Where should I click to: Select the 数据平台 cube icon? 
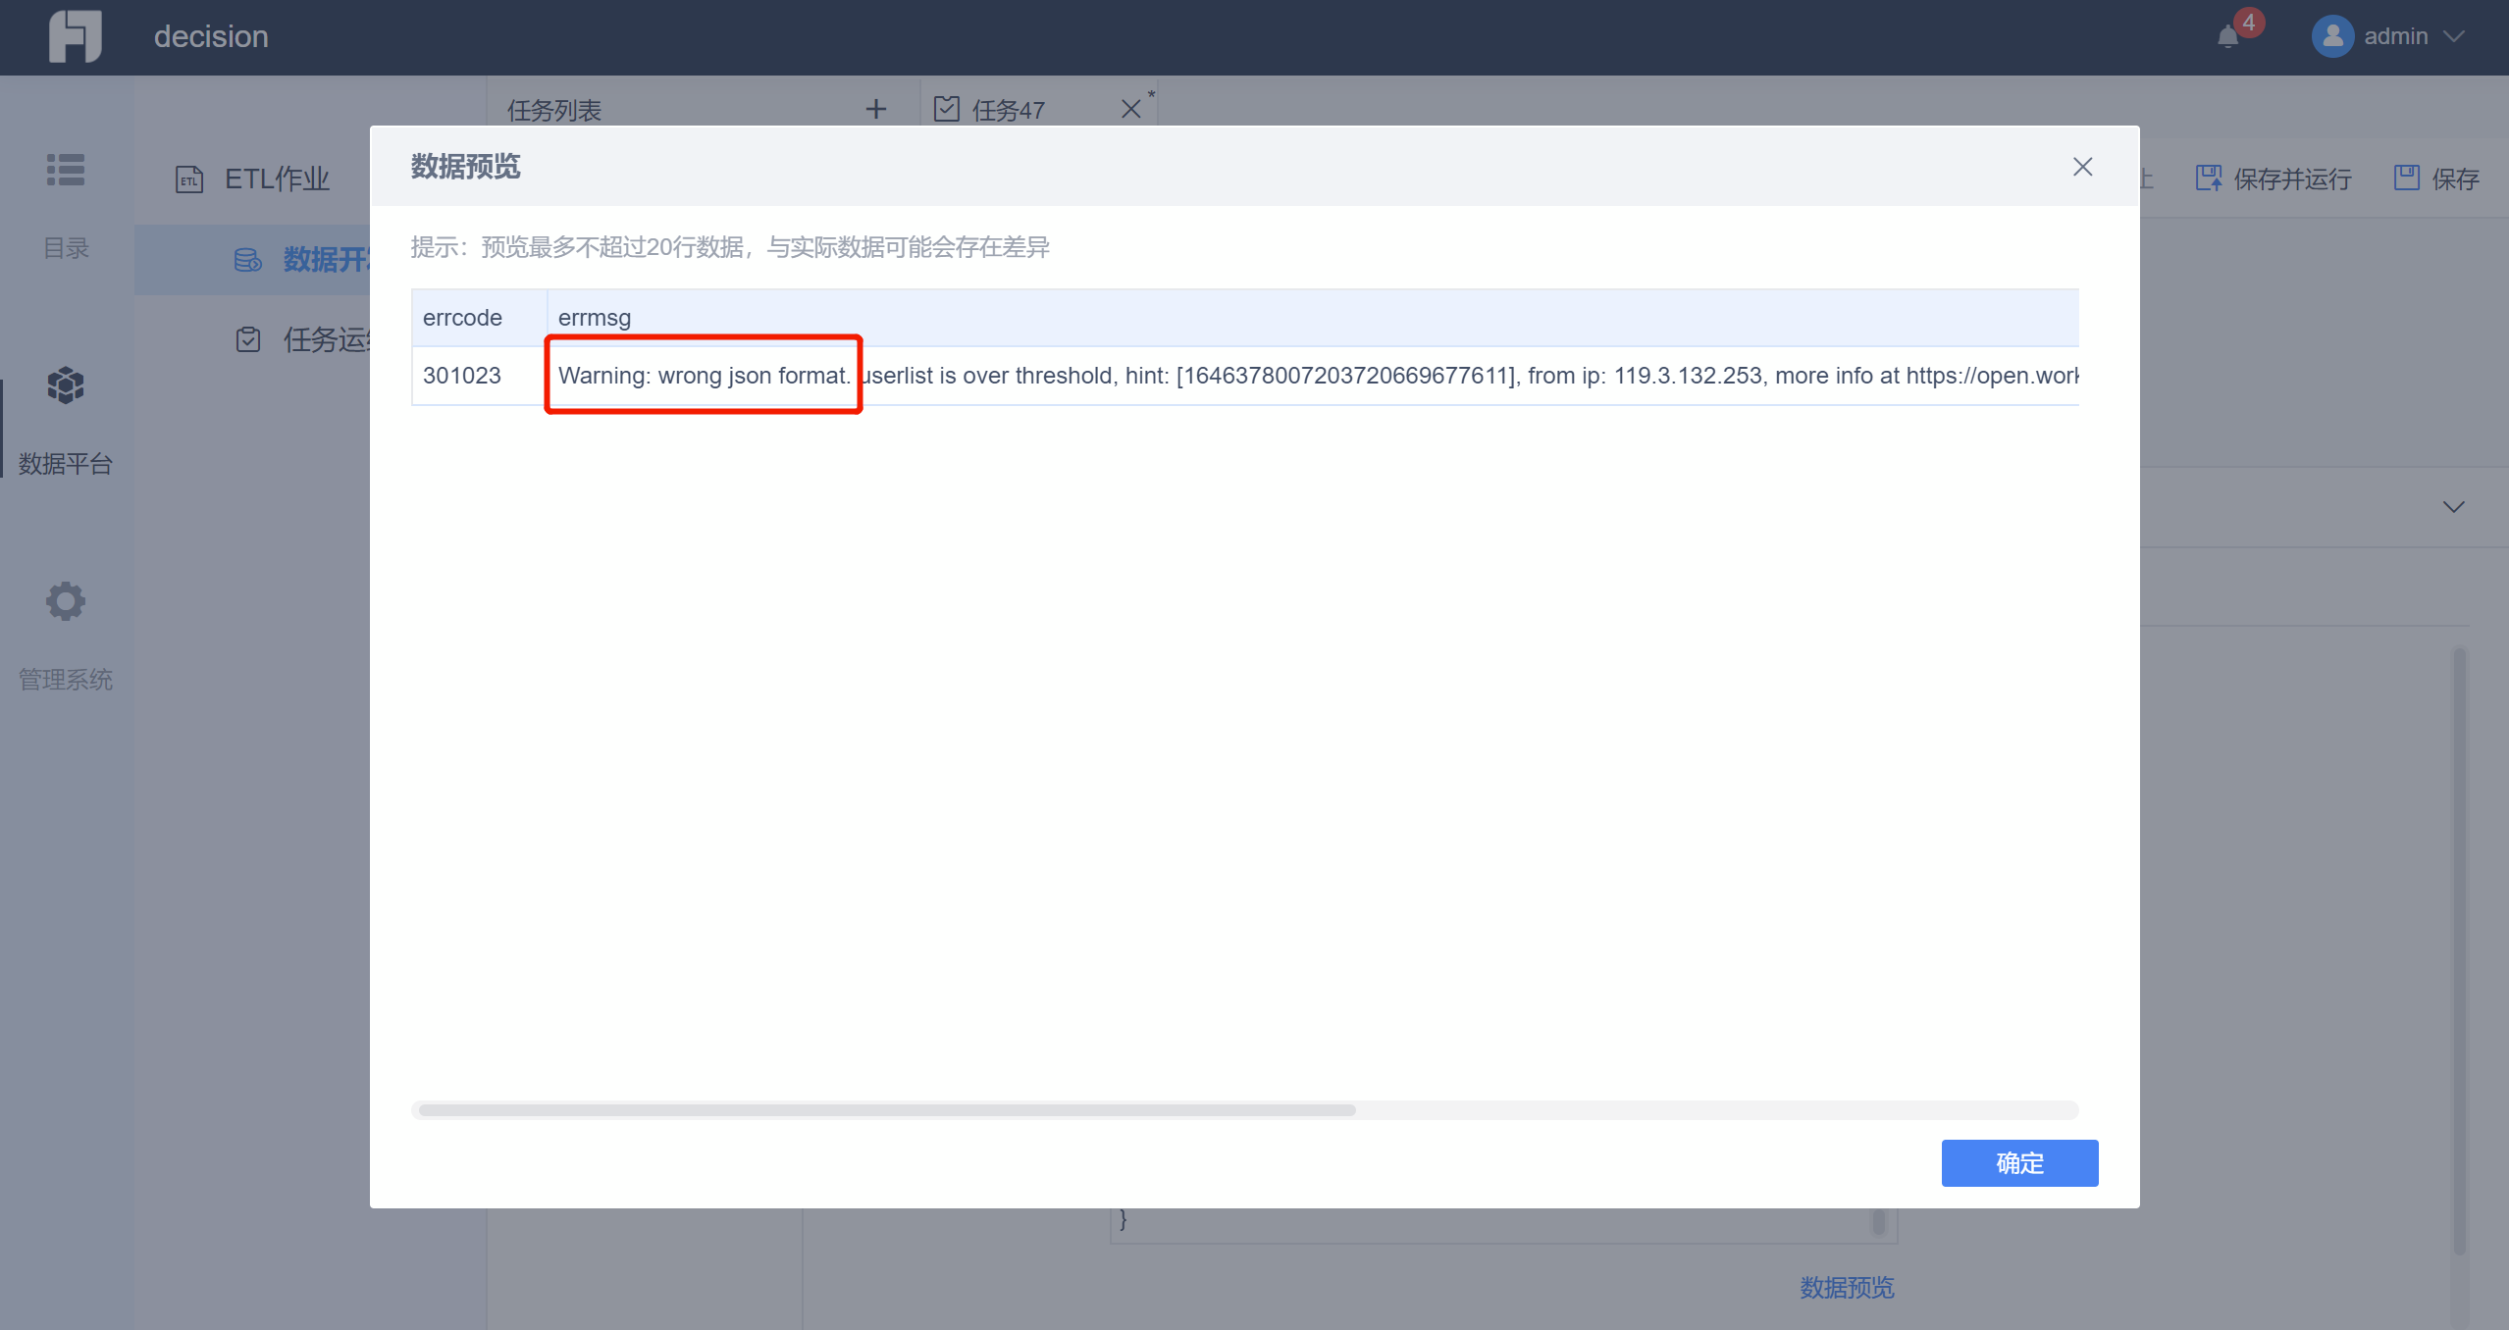[x=66, y=385]
